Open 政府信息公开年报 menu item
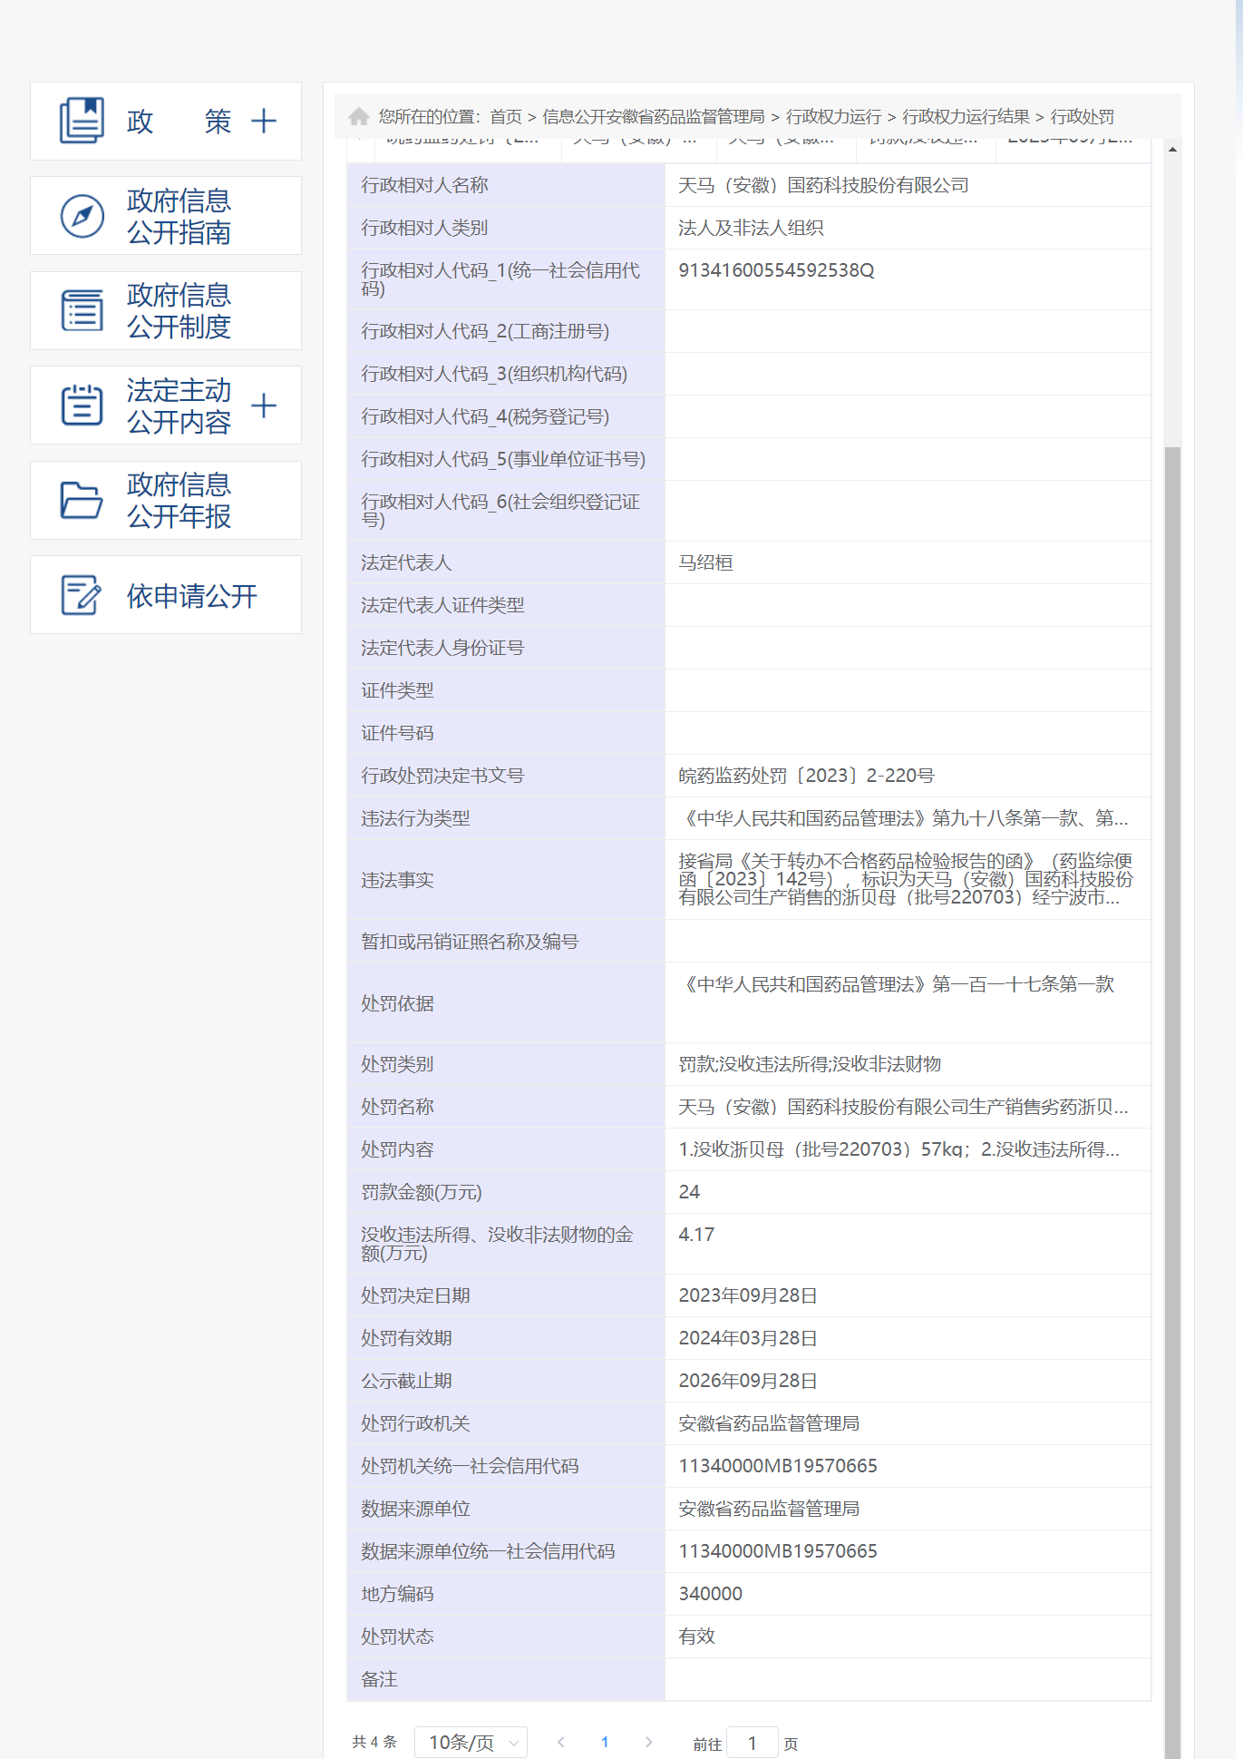Viewport: 1243px width, 1759px height. 166,500
